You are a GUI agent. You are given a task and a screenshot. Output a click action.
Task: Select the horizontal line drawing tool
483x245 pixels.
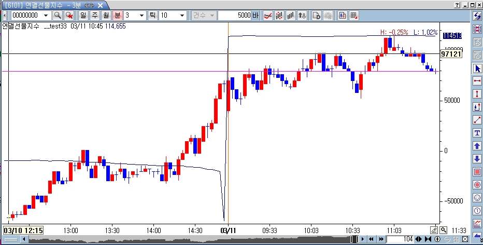point(477,81)
